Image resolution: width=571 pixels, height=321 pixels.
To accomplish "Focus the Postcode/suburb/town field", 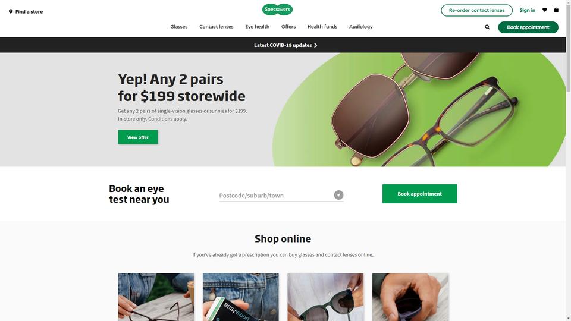I will (x=276, y=196).
